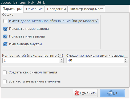Uncheck Показать номер вывода
This screenshot has width=130, height=99.
[x=5, y=29]
